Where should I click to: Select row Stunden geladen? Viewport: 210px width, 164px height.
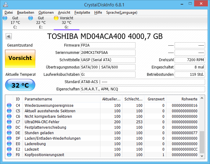(102, 133)
